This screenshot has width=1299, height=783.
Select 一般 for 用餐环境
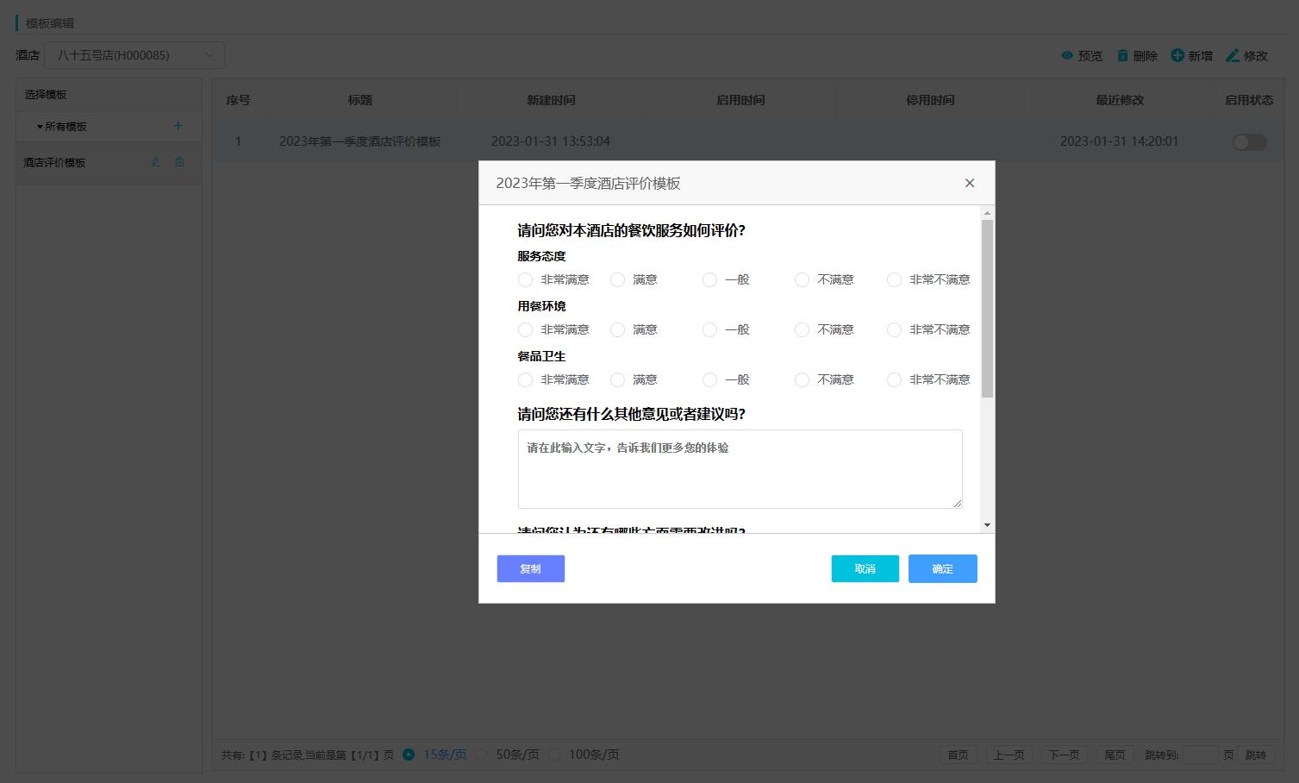click(709, 329)
